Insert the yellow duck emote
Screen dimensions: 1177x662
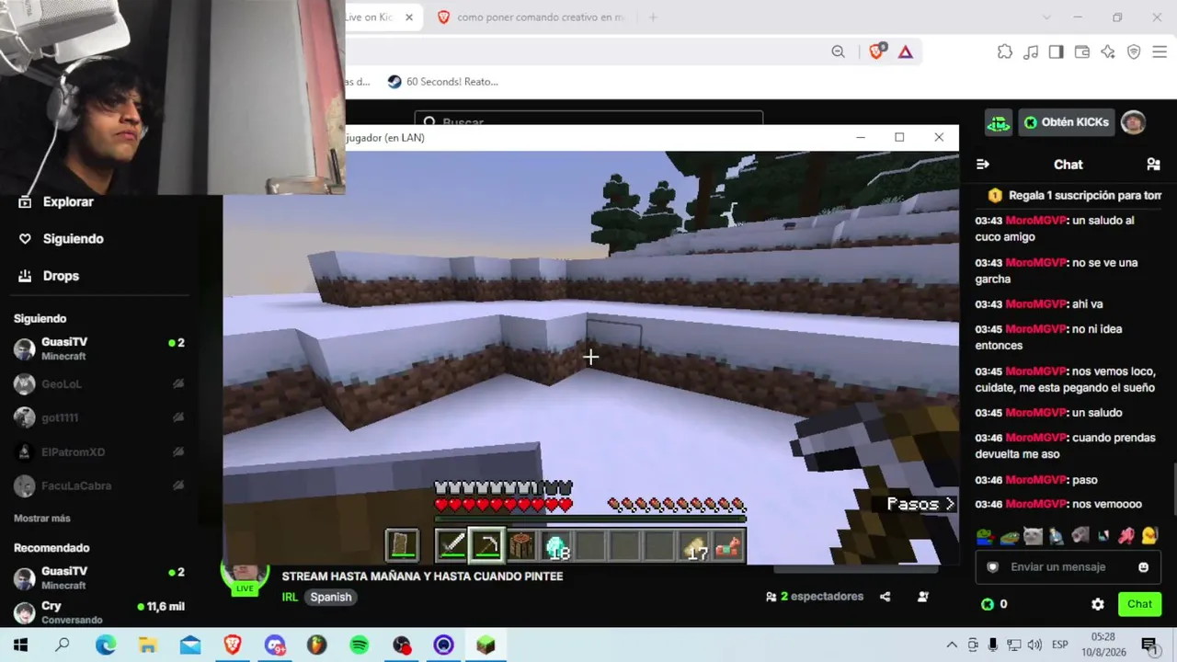(1149, 535)
